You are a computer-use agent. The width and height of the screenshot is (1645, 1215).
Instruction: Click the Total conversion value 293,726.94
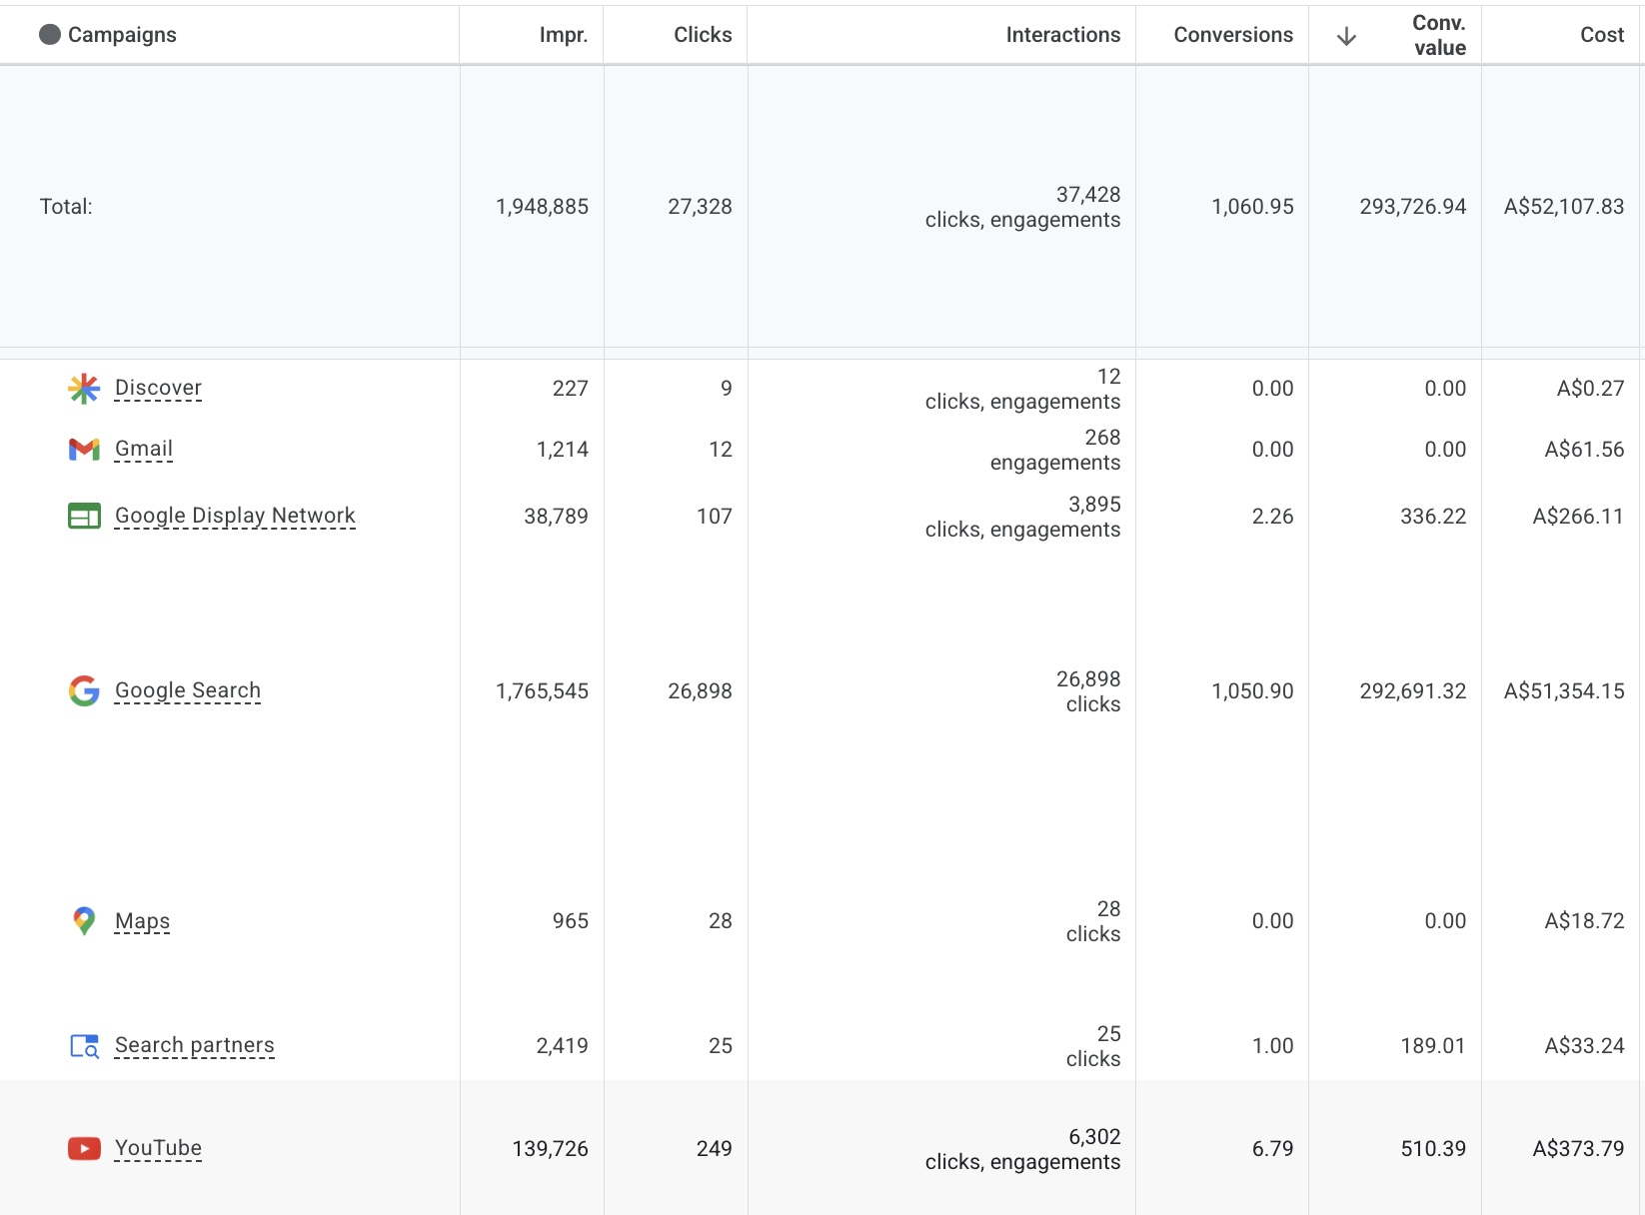click(x=1412, y=207)
